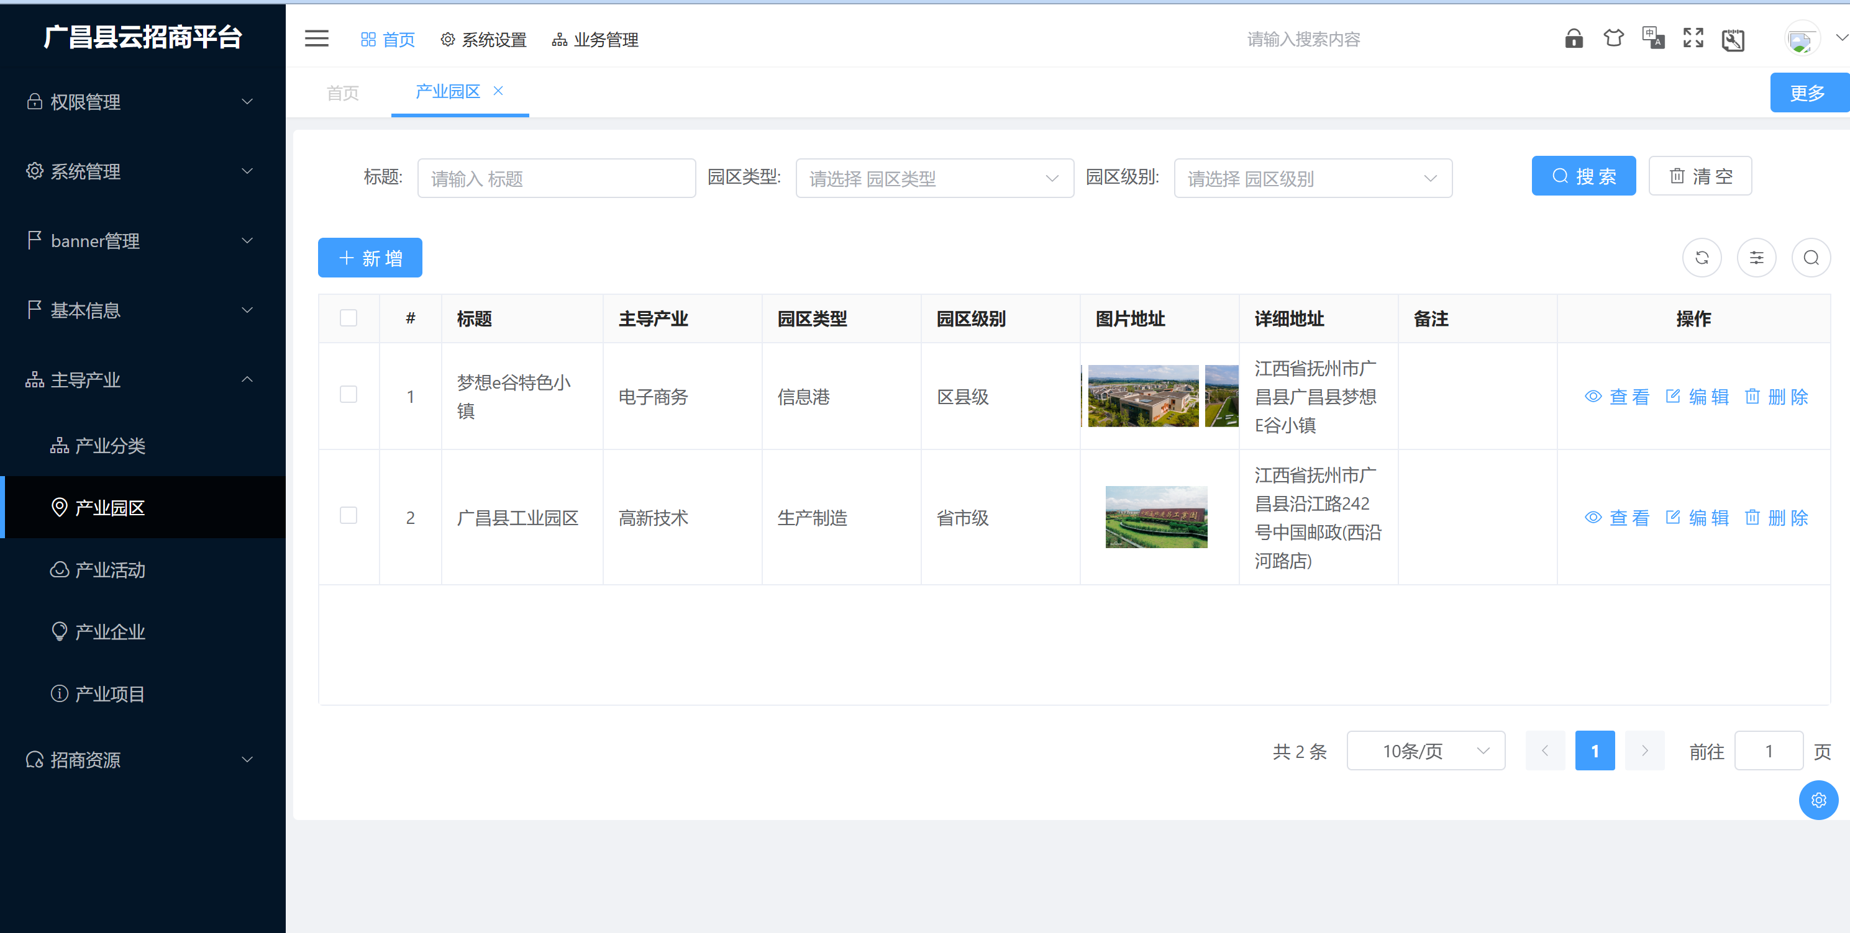This screenshot has height=933, width=1850.
Task: Open 园区类型 dropdown
Action: pos(934,178)
